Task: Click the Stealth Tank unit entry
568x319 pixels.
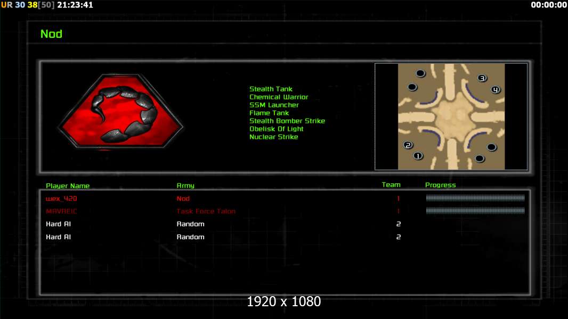Action: click(271, 89)
